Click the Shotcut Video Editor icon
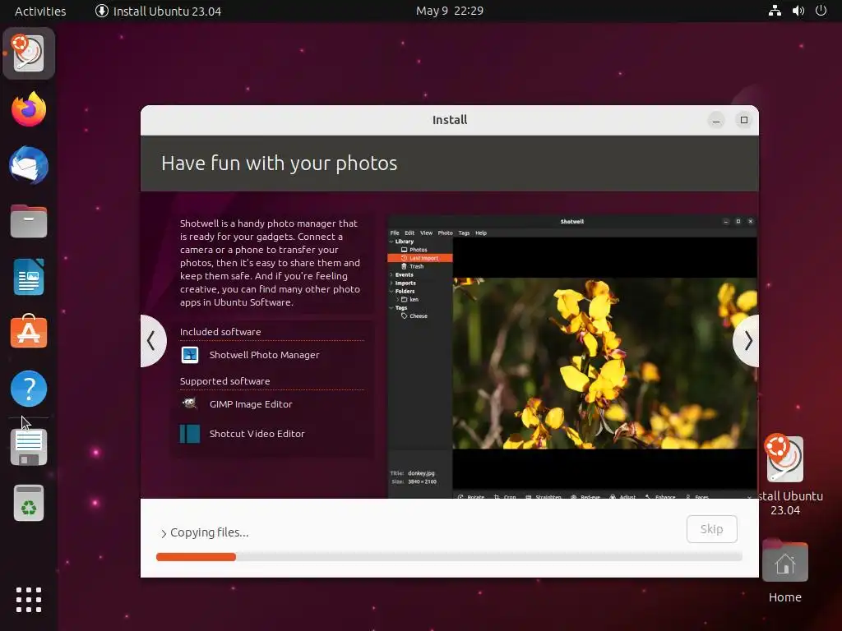 coord(190,434)
